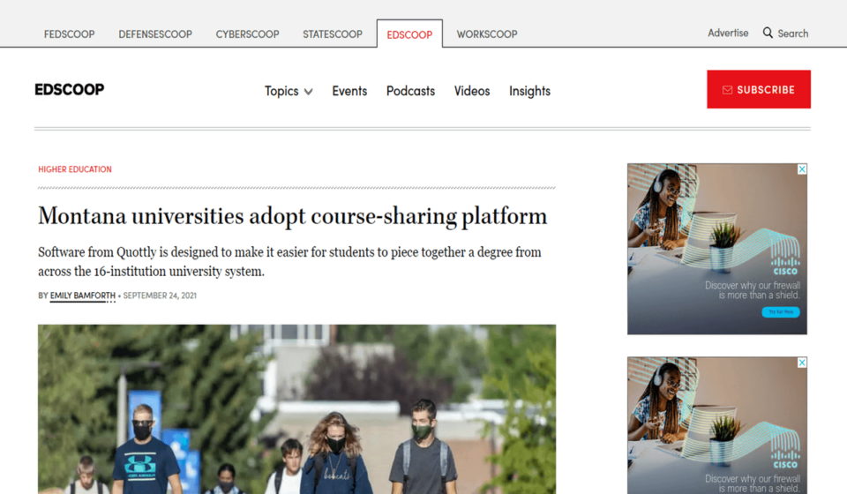
Task: Click the masked students article photo
Action: [296, 408]
